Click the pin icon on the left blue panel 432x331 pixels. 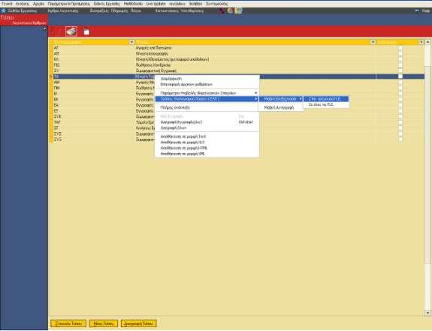coord(45,29)
